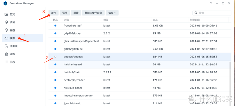Screen dimensions: 235x106
Task: Open the 操作 action dropdown
Action: 112,13
